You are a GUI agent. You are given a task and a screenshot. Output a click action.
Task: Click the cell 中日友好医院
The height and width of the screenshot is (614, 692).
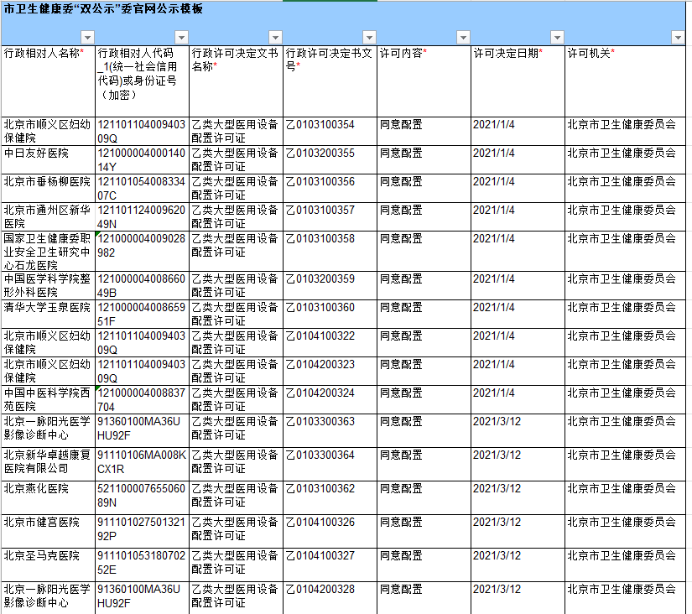(x=48, y=159)
